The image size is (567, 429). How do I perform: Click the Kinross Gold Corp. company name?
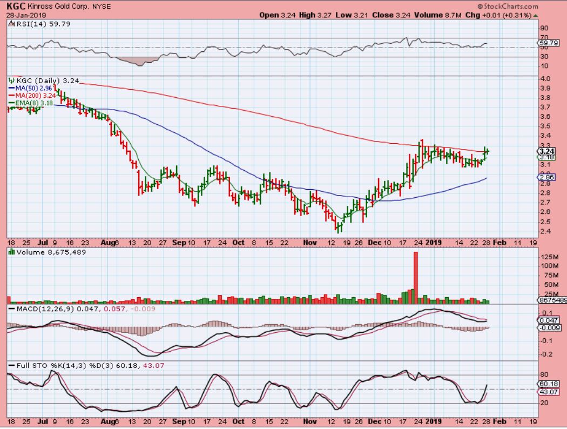(x=57, y=6)
